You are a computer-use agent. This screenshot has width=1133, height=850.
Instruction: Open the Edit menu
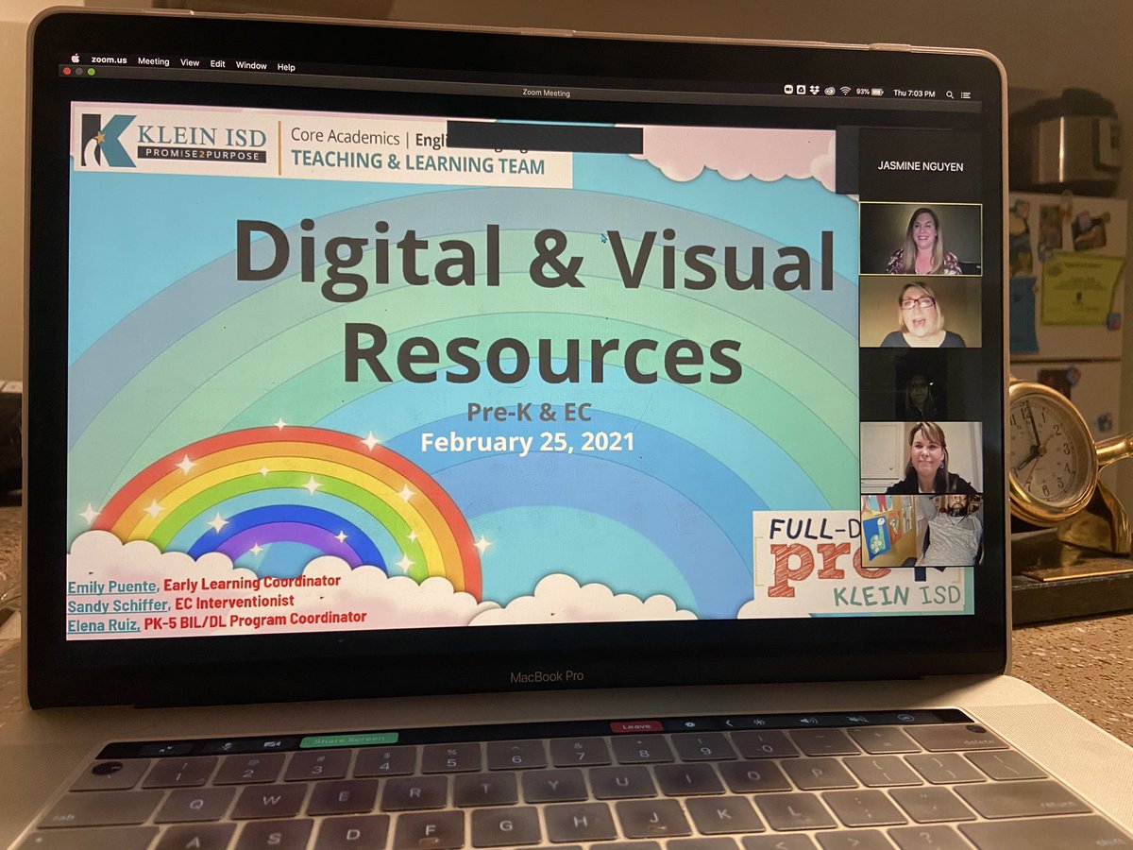pos(218,63)
